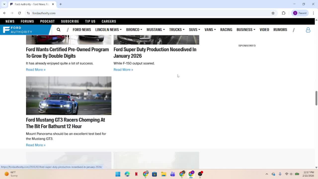Open the Podcast link in top bar
The height and width of the screenshot is (179, 318).
47,21
